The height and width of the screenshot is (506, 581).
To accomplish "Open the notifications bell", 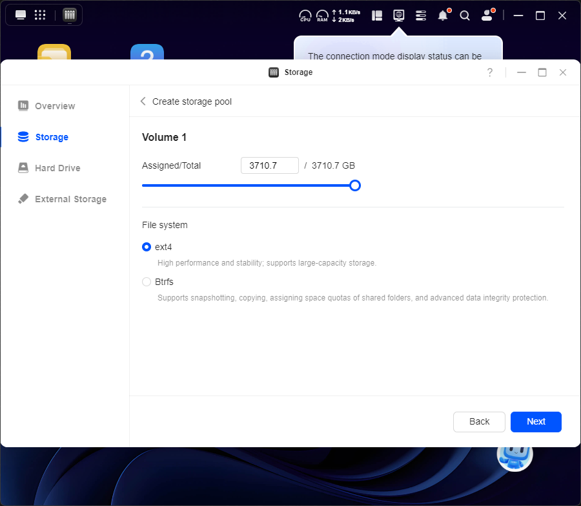I will pyautogui.click(x=443, y=16).
